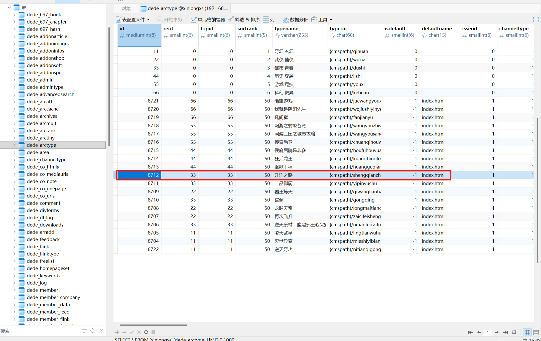Screen dimensions: 541x341
Task: Switch to grid view mode
Action: (527, 332)
